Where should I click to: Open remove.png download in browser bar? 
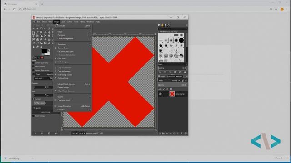tap(14, 158)
